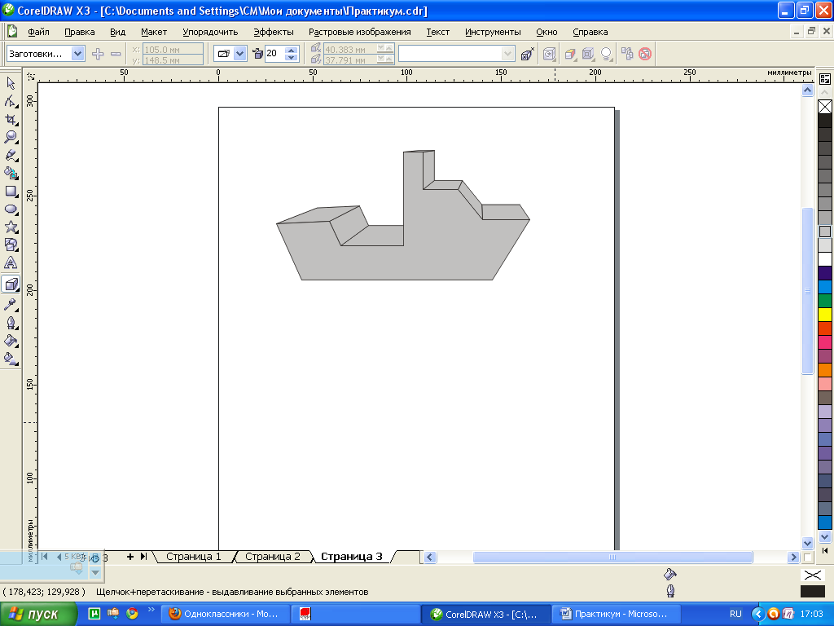Pick the green palette swatch
The width and height of the screenshot is (834, 626).
point(825,301)
